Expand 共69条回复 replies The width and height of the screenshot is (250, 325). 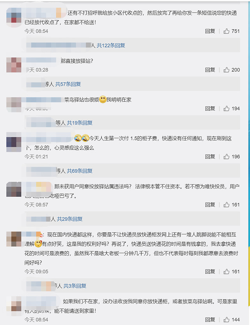(x=80, y=171)
